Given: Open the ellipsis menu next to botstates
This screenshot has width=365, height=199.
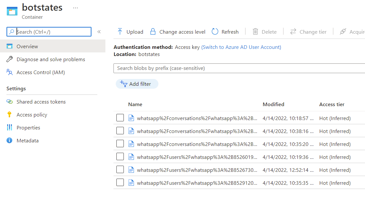Looking at the screenshot, I should (75, 8).
